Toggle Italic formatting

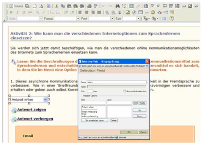(x=17, y=12)
